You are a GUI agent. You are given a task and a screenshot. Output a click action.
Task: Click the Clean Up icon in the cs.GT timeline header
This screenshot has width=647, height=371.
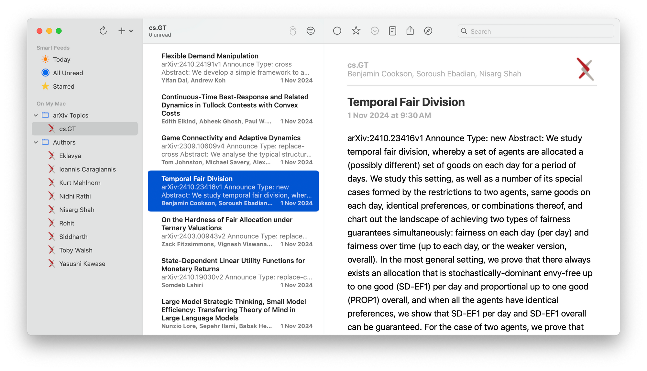point(293,31)
